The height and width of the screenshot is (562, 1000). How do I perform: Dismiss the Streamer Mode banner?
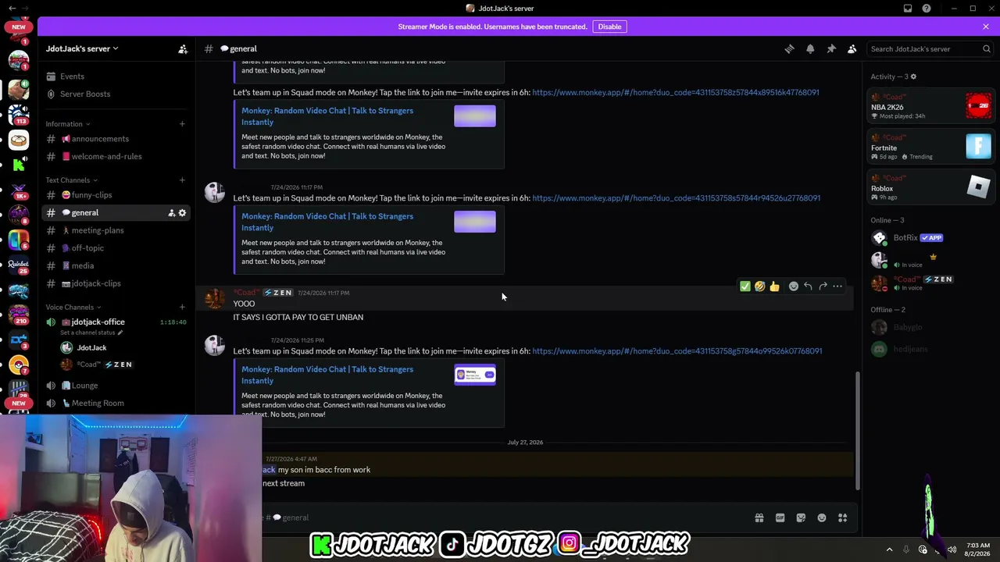tap(986, 27)
